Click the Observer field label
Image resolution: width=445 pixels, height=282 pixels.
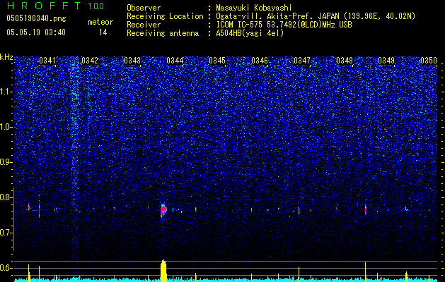click(x=144, y=8)
